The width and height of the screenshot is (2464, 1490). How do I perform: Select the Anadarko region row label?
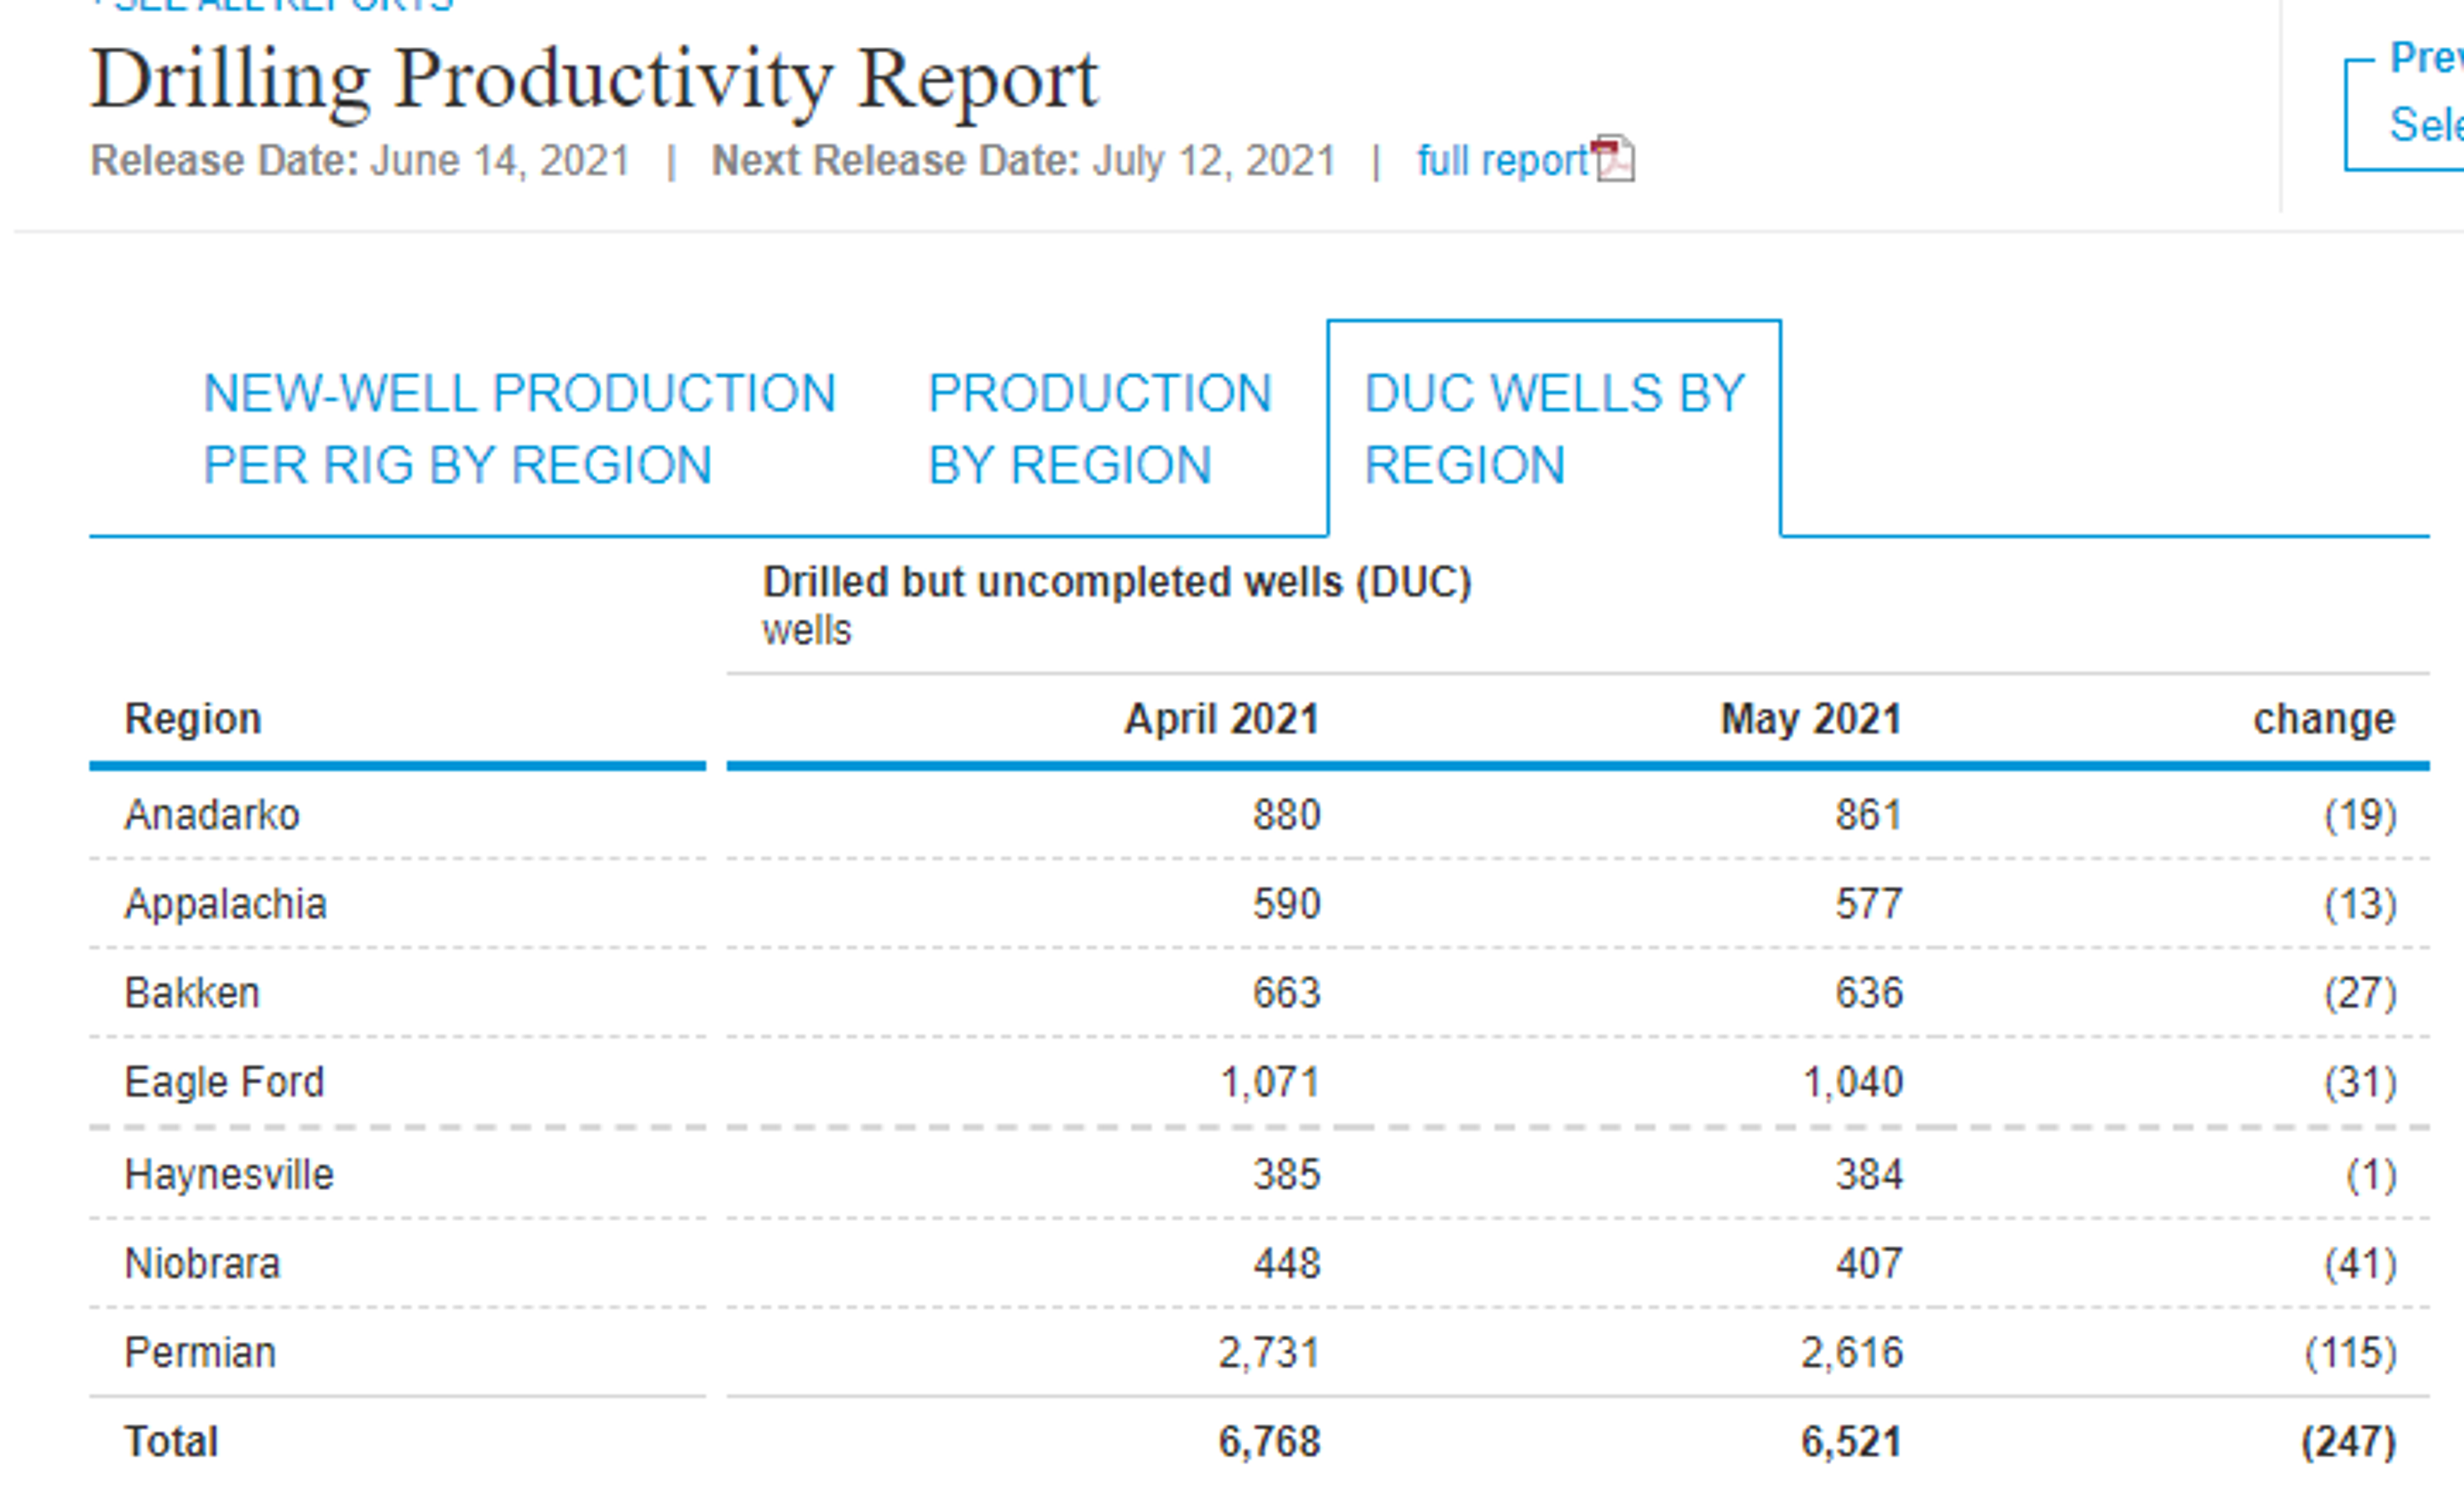(x=212, y=815)
